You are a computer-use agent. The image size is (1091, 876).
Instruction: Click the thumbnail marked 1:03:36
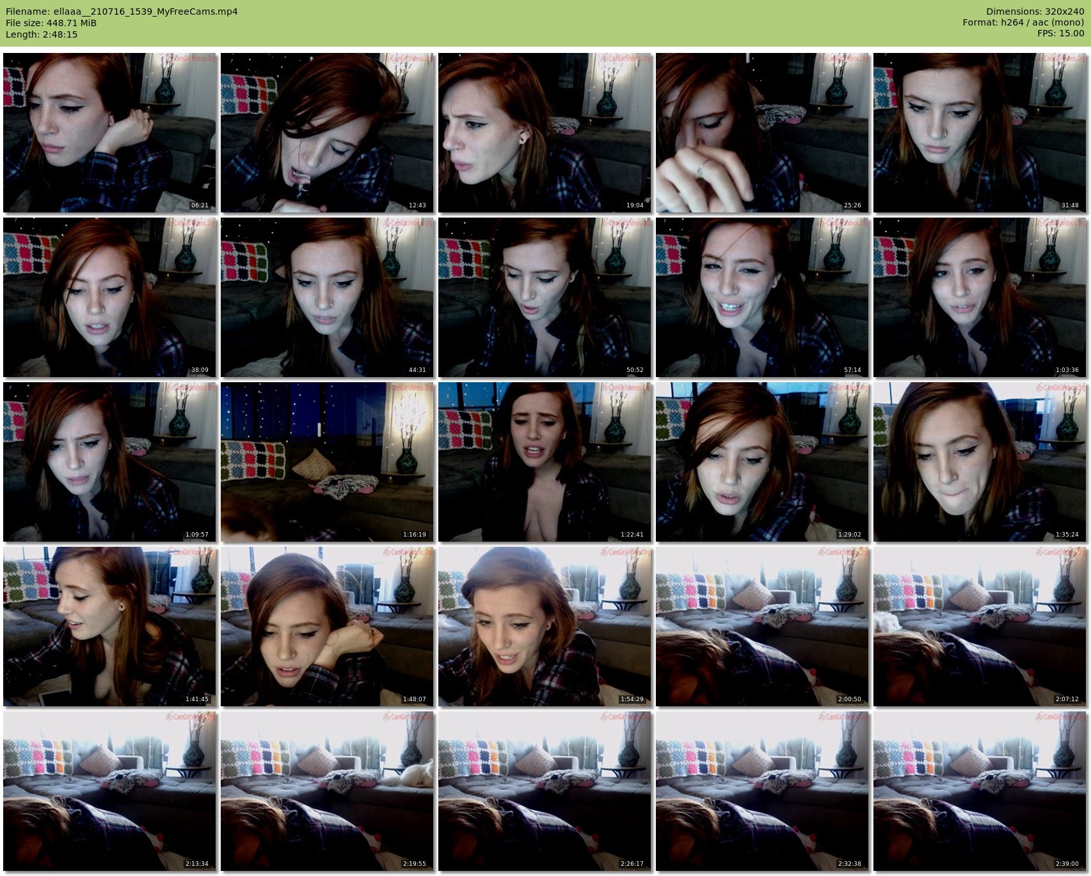[979, 297]
